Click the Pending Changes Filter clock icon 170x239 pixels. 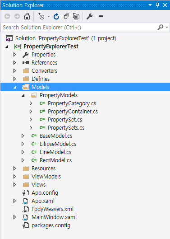click(x=41, y=16)
